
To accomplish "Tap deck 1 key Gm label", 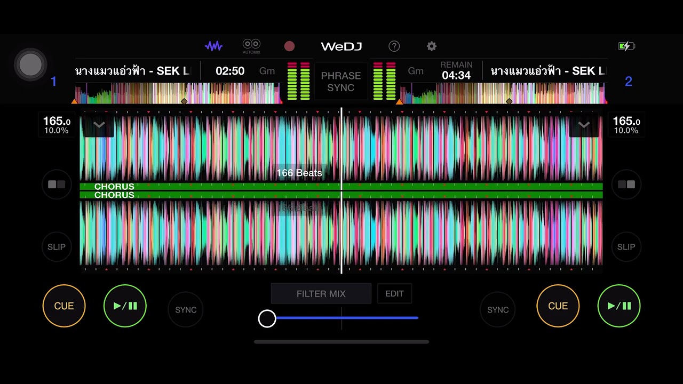I will (267, 71).
